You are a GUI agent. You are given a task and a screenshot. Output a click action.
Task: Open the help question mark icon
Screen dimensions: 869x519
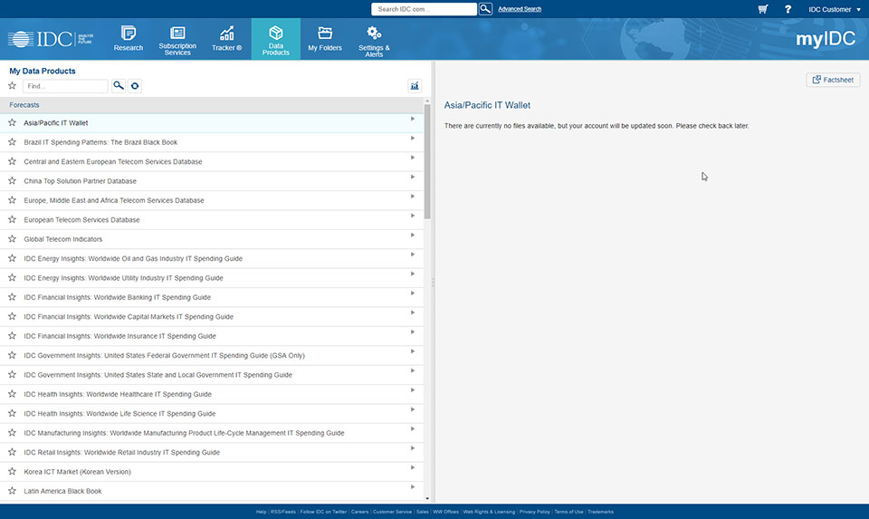click(x=788, y=9)
